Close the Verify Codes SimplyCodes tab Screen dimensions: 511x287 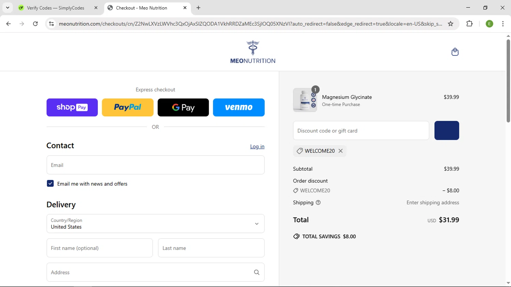(96, 8)
